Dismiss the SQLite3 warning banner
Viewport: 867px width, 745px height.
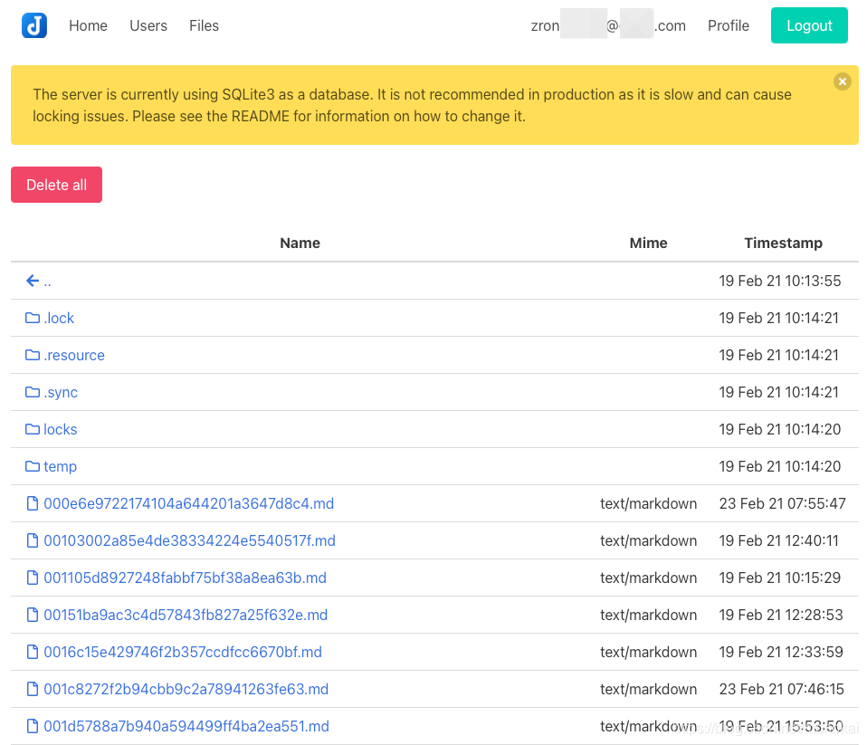(x=842, y=81)
